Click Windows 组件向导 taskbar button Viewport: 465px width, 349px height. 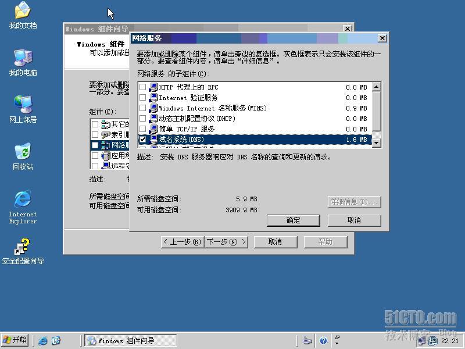coord(130,340)
